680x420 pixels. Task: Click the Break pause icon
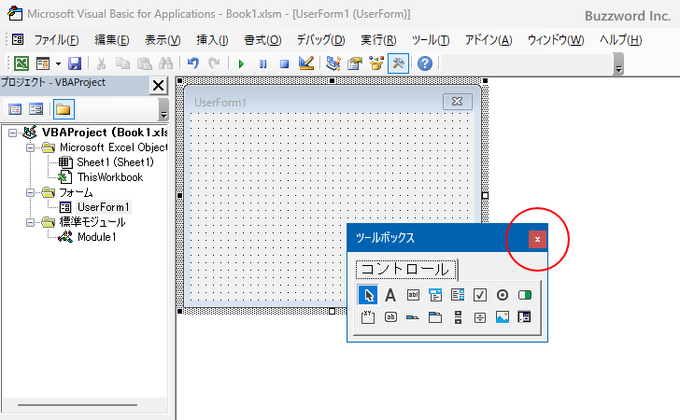pyautogui.click(x=262, y=64)
